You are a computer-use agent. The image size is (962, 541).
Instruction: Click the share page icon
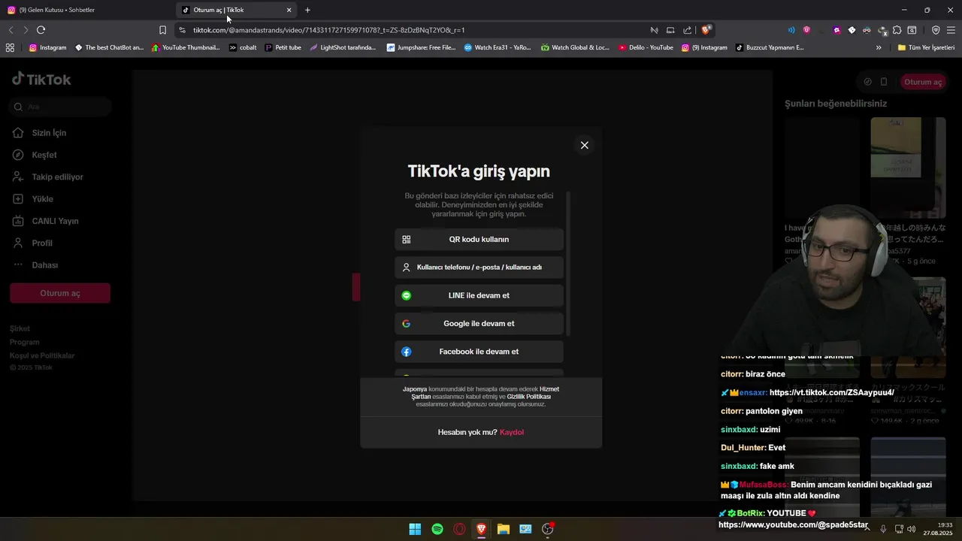coord(687,30)
